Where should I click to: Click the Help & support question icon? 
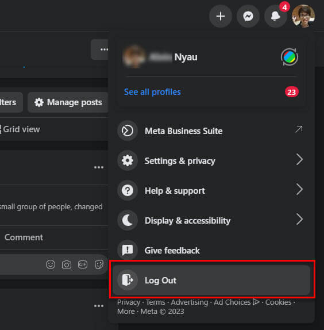(128, 190)
